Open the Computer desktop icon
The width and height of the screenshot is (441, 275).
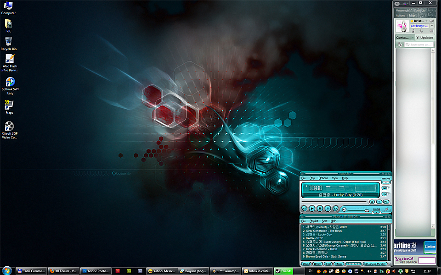click(8, 8)
